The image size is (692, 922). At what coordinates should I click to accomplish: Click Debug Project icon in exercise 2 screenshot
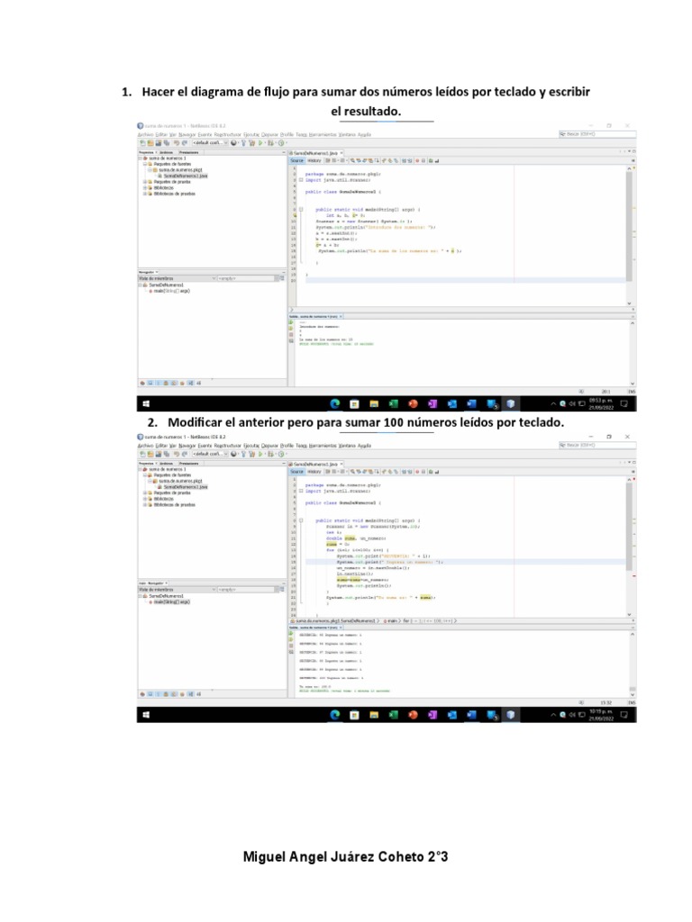(270, 454)
